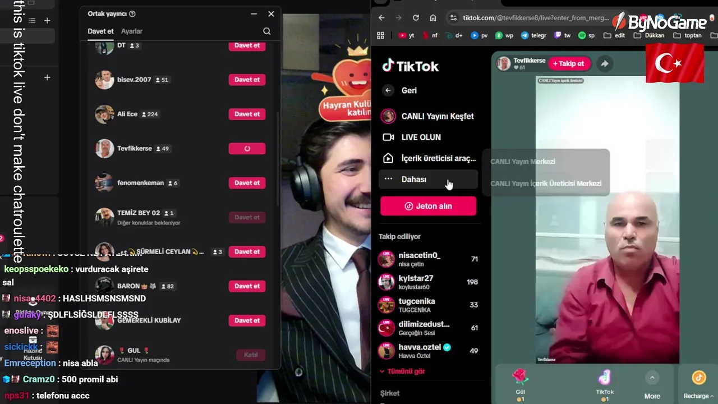Open tugcenika followed live account
The height and width of the screenshot is (404, 718).
(x=429, y=305)
